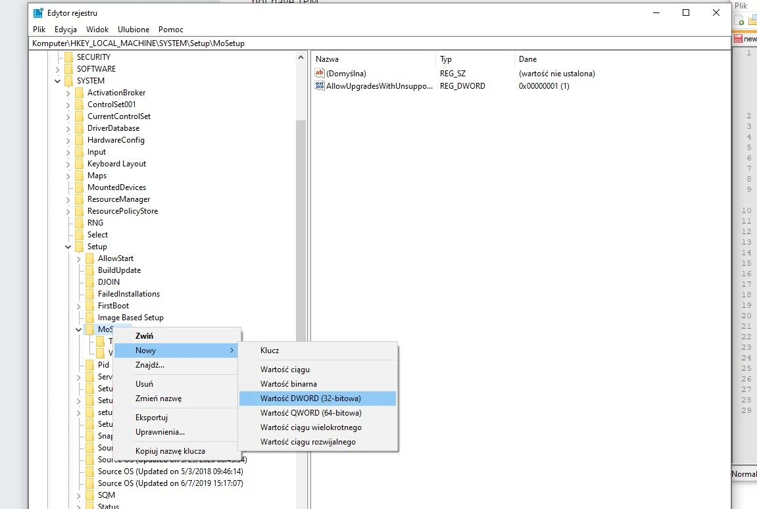Viewport: 757px width, 509px height.
Task: Click the registry path address bar
Action: [197, 43]
